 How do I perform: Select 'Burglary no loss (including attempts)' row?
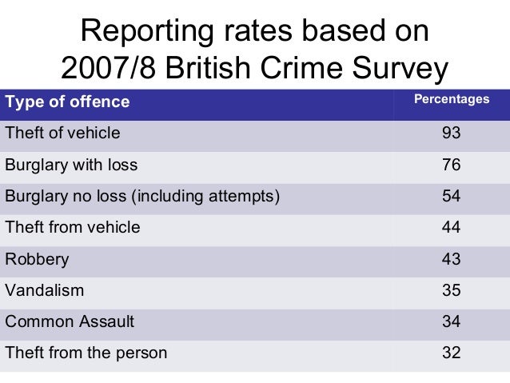(255, 199)
